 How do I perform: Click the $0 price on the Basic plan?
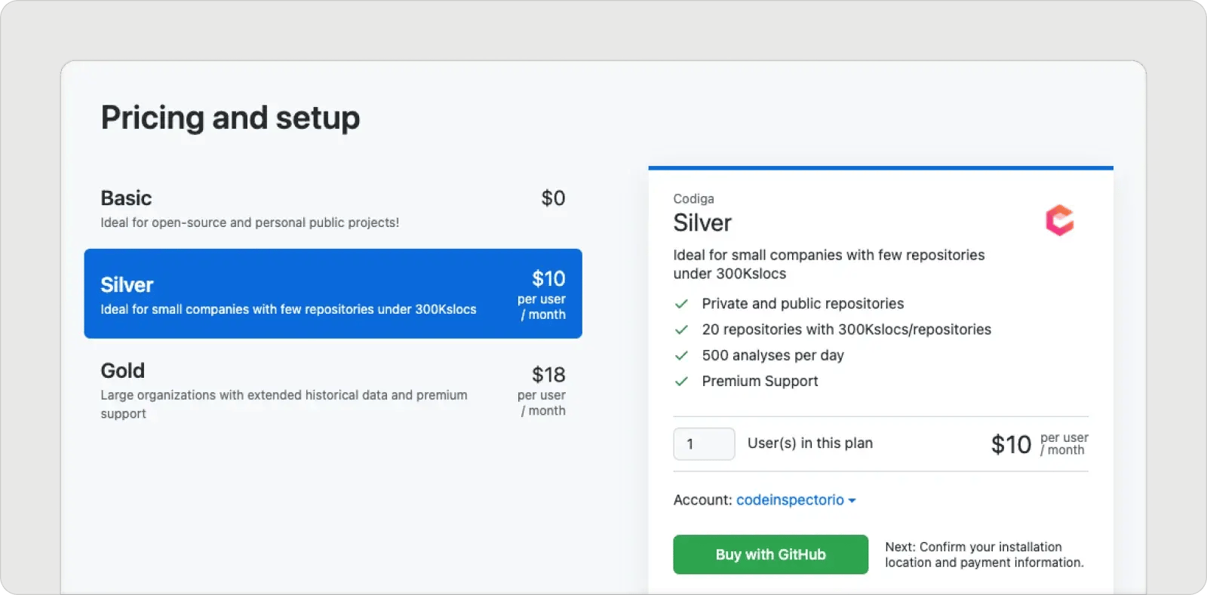pyautogui.click(x=551, y=198)
